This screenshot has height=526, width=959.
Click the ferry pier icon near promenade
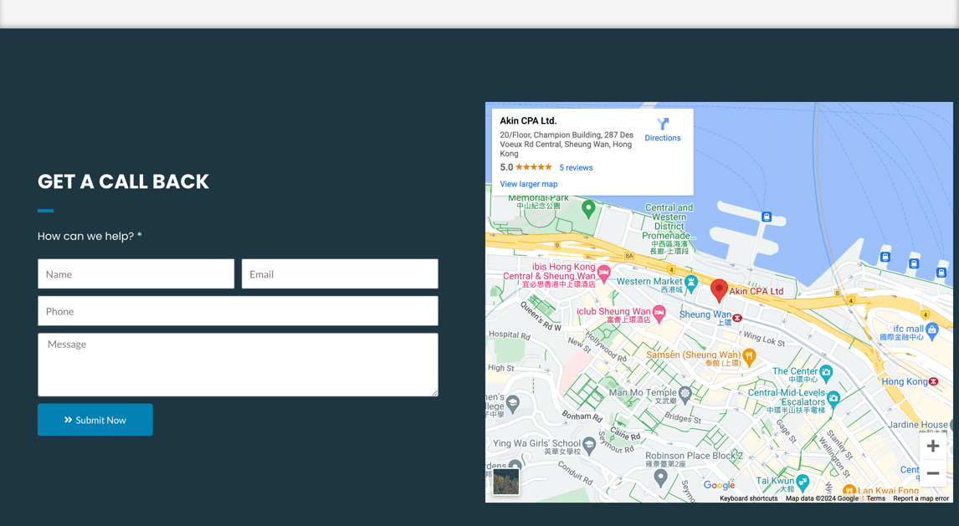point(767,217)
